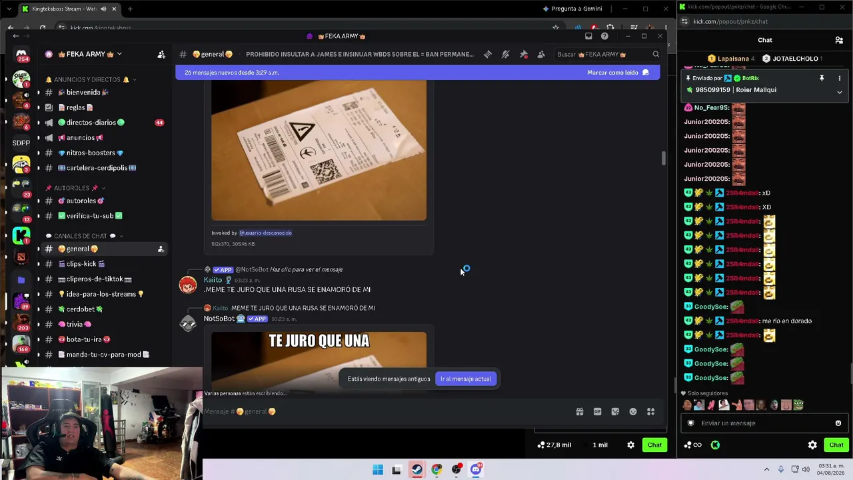Screen dimensions: 853x480
Task: Open Windows Start menu
Action: click(378, 469)
